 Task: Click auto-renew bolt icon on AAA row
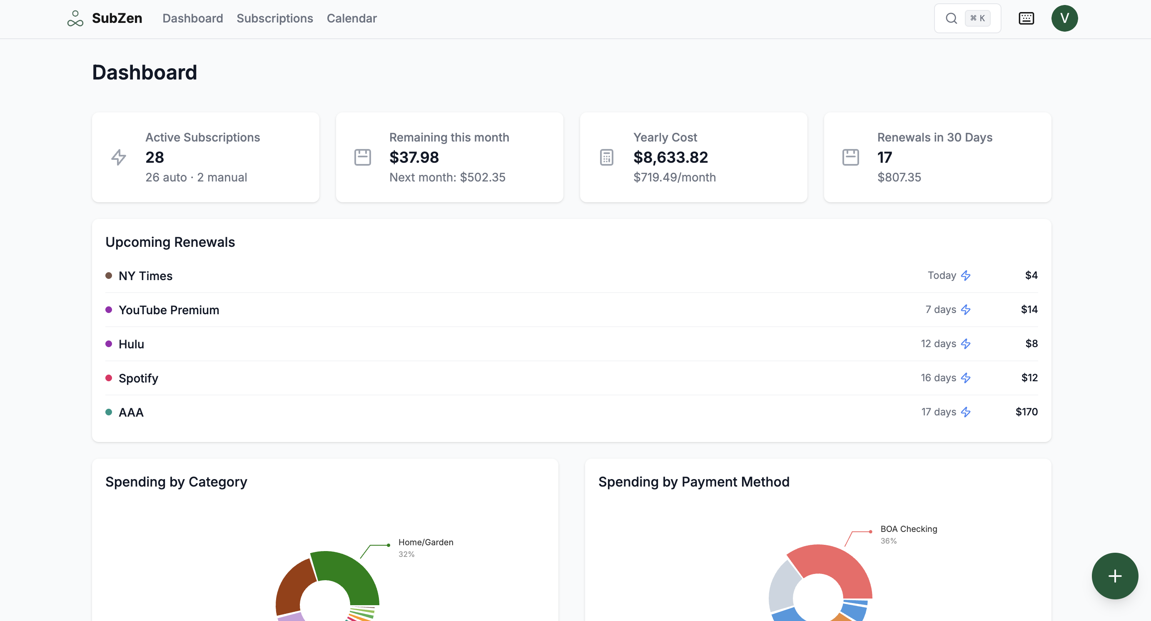point(966,412)
